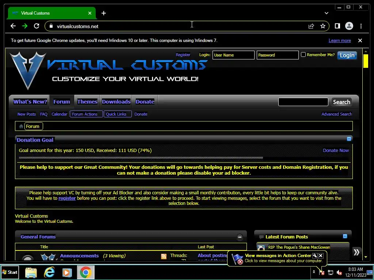Click the muted volume tray icon
Screen dimensions: 374x280
point(339,272)
